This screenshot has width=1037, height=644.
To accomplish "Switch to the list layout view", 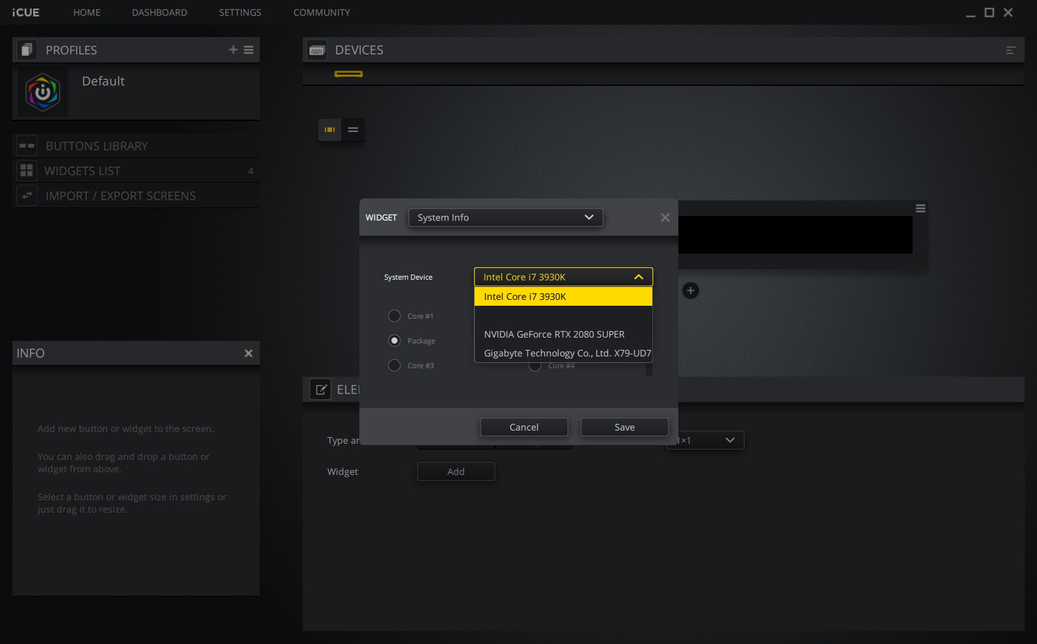I will pyautogui.click(x=353, y=129).
